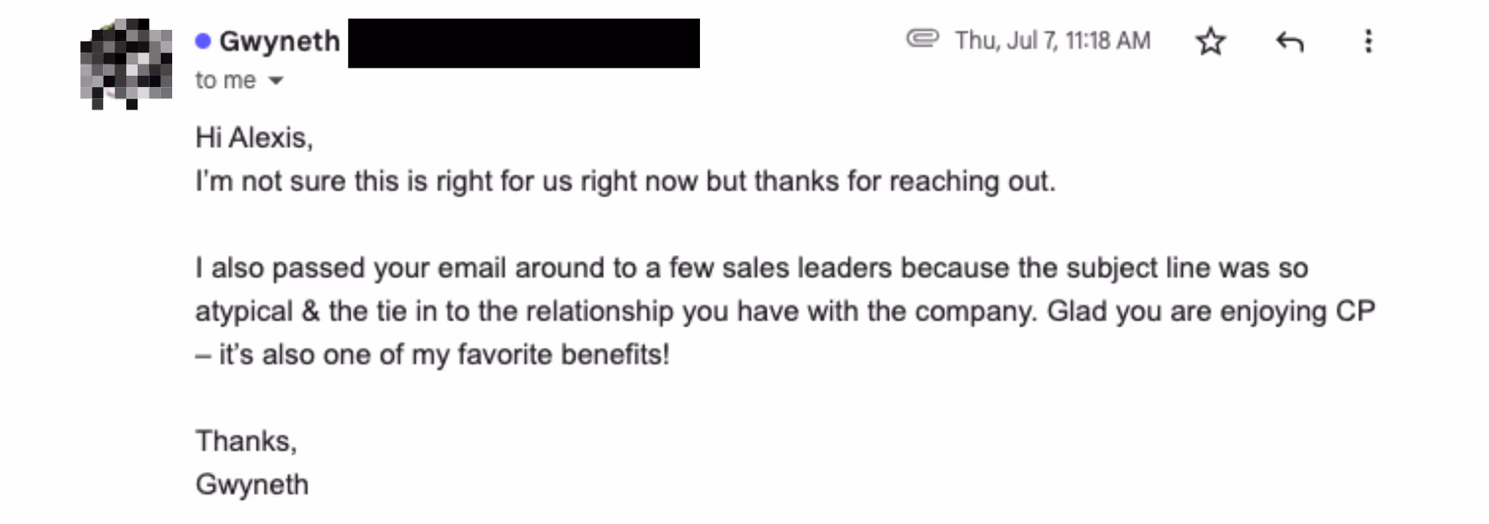Open the recipient details dropdown arrow

[x=277, y=80]
